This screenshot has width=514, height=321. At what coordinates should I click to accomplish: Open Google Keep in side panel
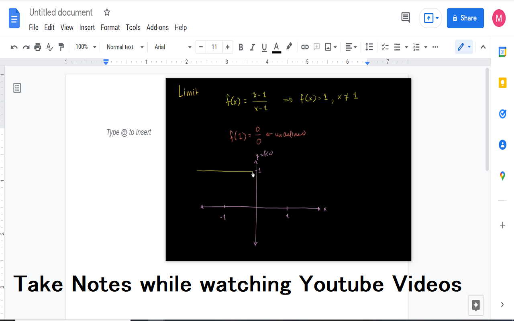(502, 83)
